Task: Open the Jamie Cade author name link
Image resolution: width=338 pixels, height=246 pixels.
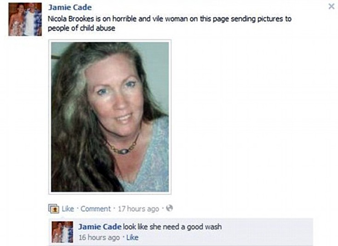Action: click(x=70, y=7)
